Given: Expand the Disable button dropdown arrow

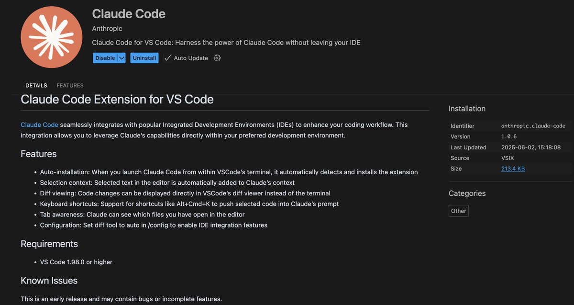Looking at the screenshot, I should point(121,58).
